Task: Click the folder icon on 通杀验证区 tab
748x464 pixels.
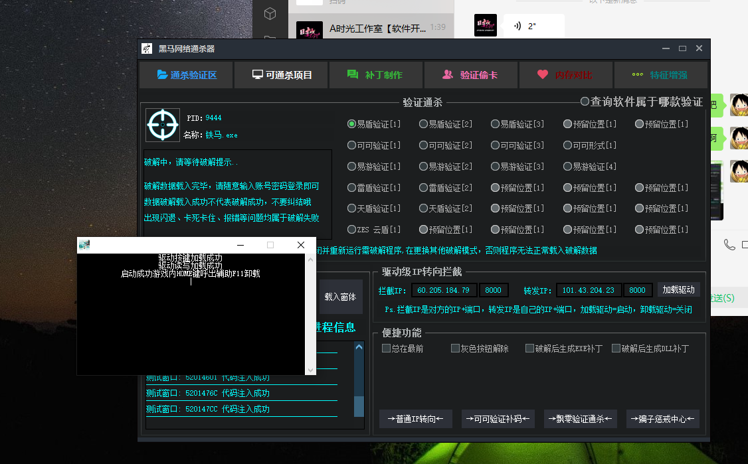Action: click(162, 75)
